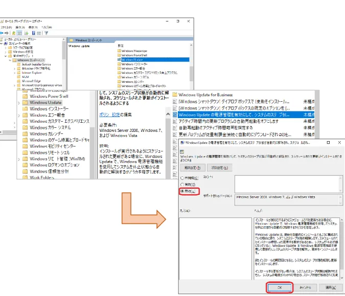Click the ローカル コンピューター ポリシー root icon

tap(2, 39)
